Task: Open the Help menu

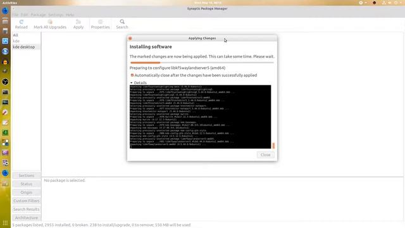Action: pyautogui.click(x=70, y=15)
